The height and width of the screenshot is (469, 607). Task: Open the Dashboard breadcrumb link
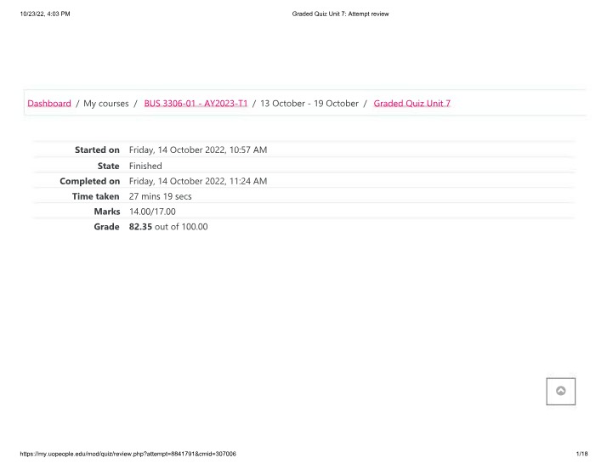click(x=49, y=104)
